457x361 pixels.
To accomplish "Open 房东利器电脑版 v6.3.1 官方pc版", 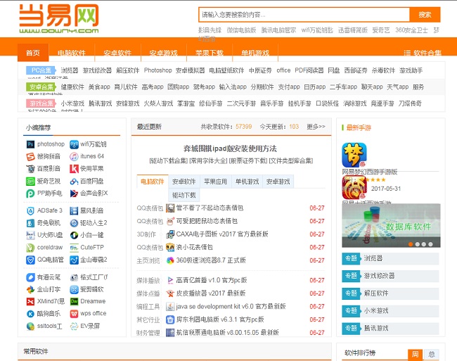I will coord(220,319).
